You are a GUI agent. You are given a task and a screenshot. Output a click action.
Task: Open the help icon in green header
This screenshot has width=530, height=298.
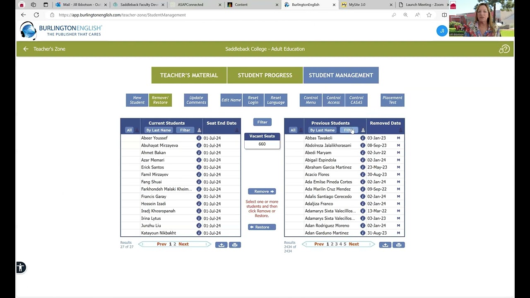(504, 49)
